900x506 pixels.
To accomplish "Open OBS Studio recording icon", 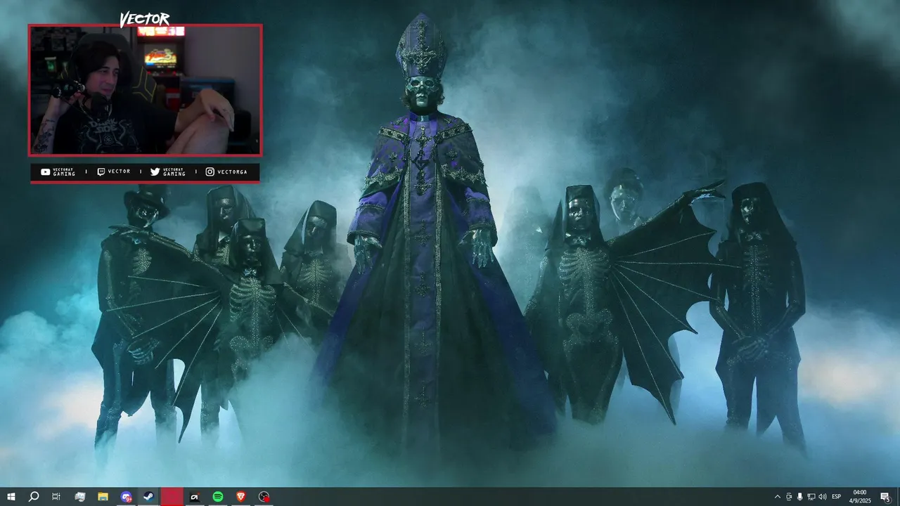I will [x=264, y=497].
